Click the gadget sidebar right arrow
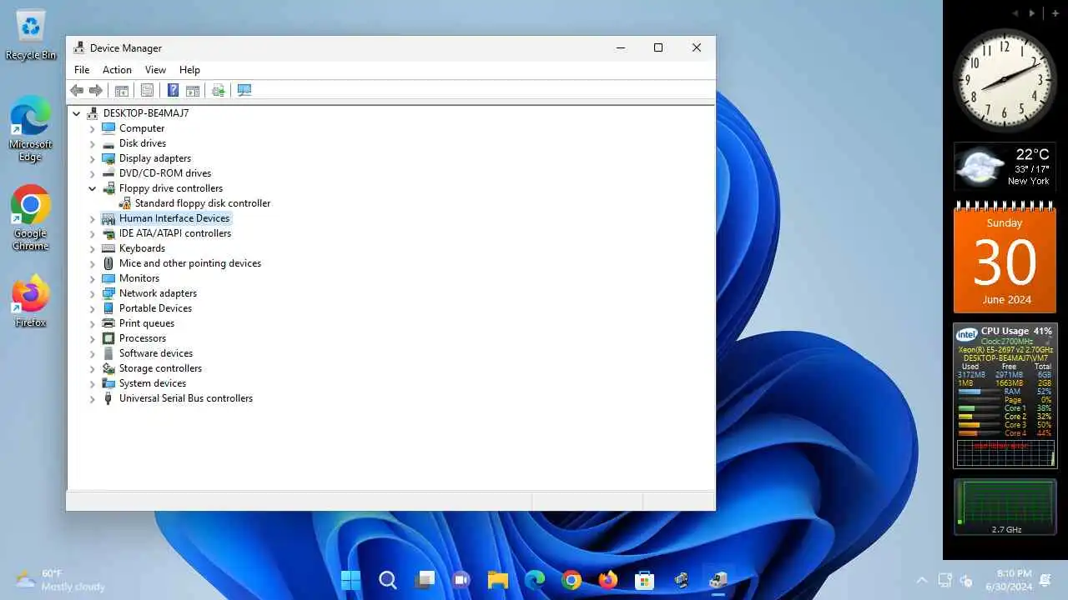The width and height of the screenshot is (1068, 600). point(1032,13)
